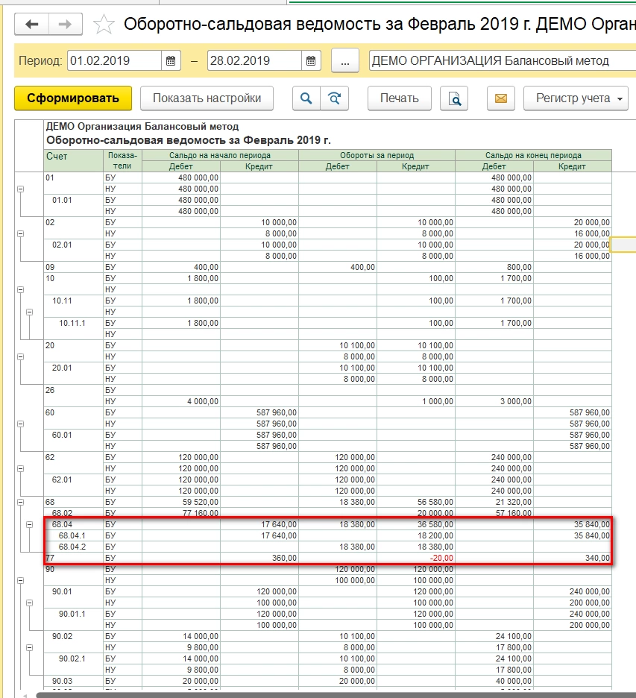Collapse account 10 group
The image size is (636, 698).
click(20, 290)
